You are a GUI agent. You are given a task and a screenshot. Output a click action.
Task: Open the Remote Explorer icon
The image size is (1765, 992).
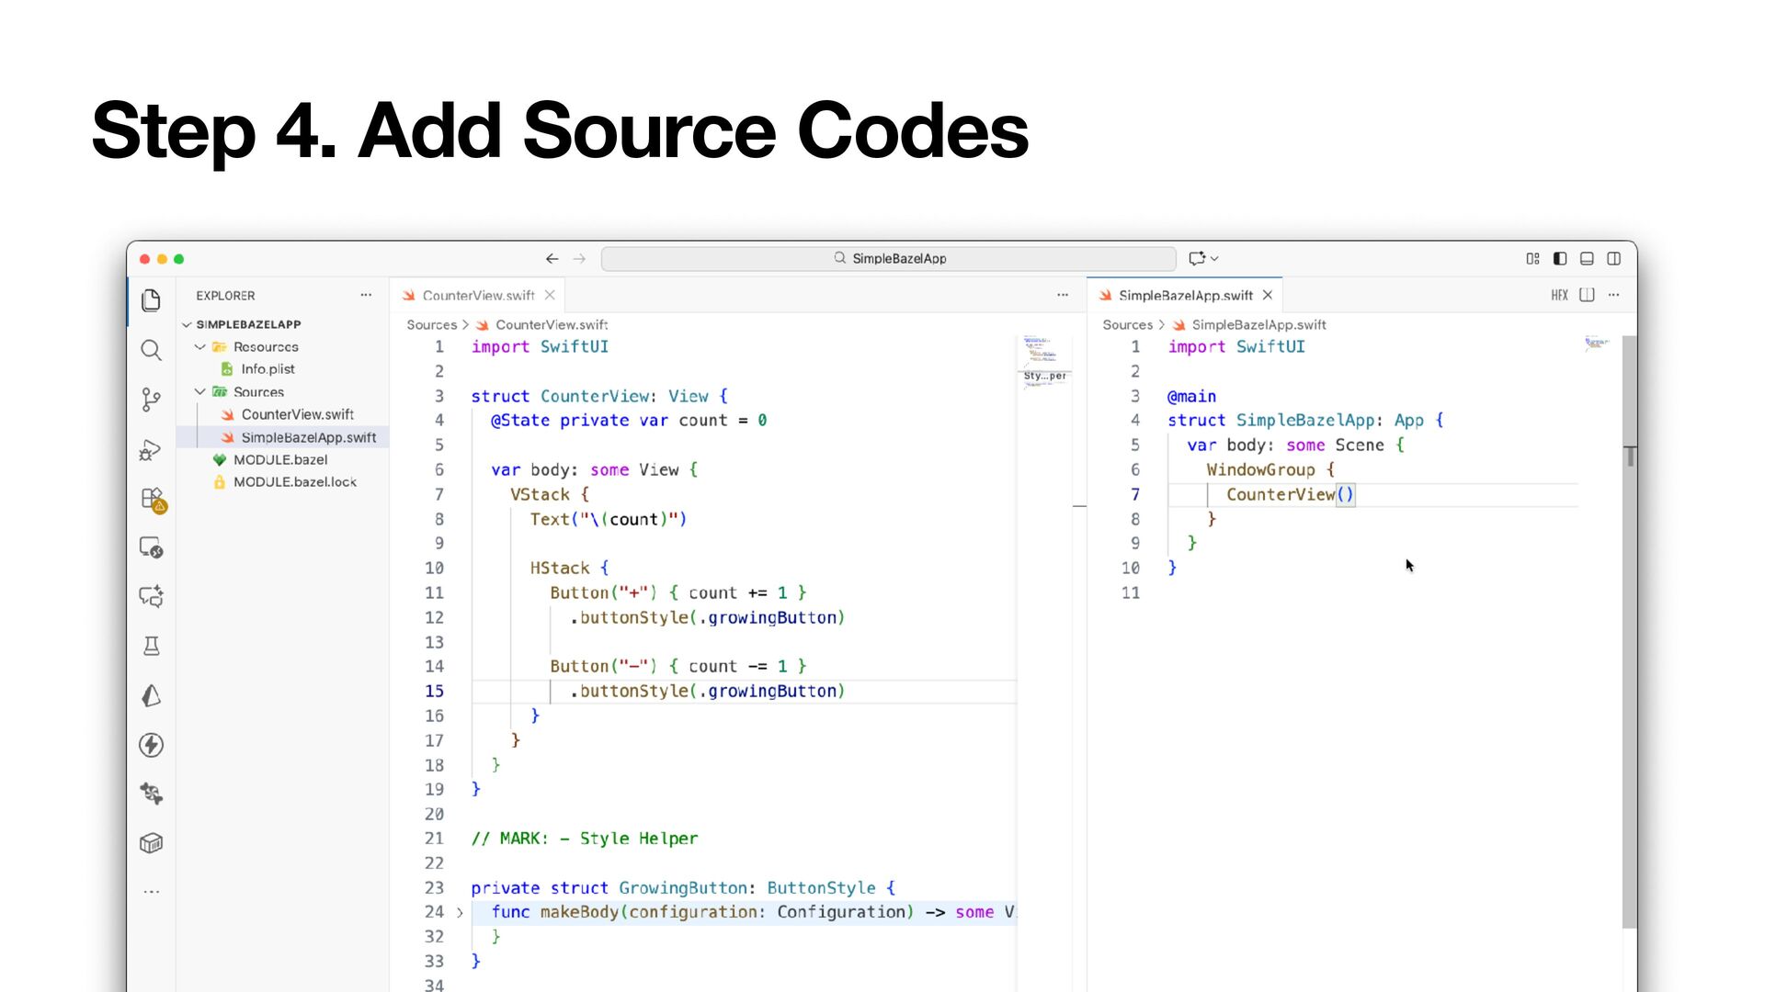[151, 547]
